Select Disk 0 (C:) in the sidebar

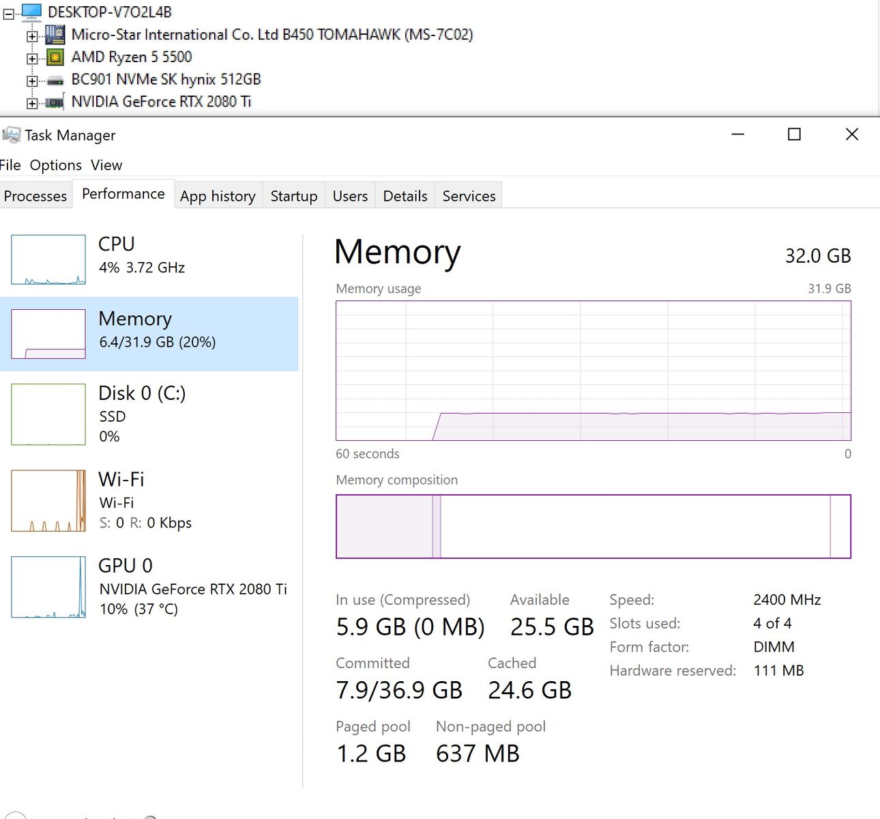[x=149, y=414]
